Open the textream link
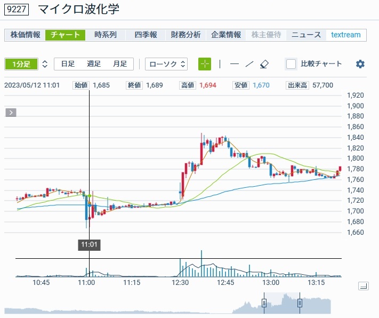Image resolution: width=379 pixels, height=318 pixels. coord(345,35)
